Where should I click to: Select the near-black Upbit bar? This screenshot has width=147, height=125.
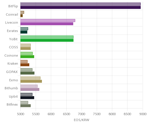coord(27,98)
